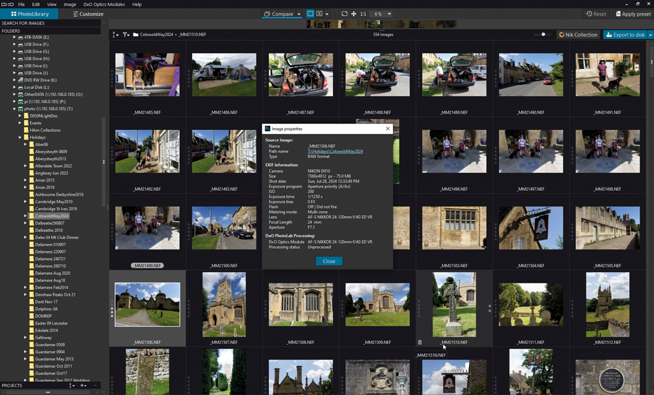Click the _MM21499.NEF filename label
654x395 pixels.
pyautogui.click(x=147, y=266)
